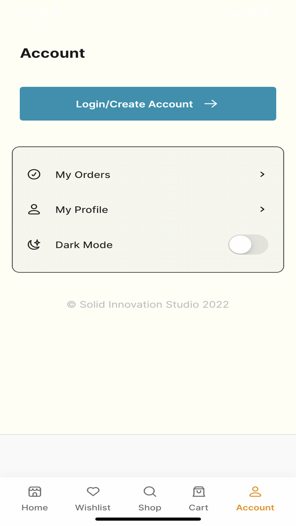
Task: Tap the Dark Mode label text
Action: (x=84, y=245)
